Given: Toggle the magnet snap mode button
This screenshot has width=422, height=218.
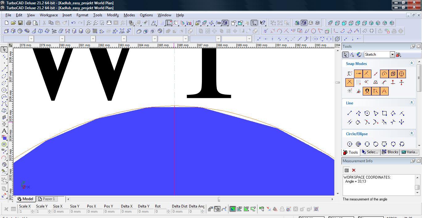Looking at the screenshot, I should pos(367,91).
